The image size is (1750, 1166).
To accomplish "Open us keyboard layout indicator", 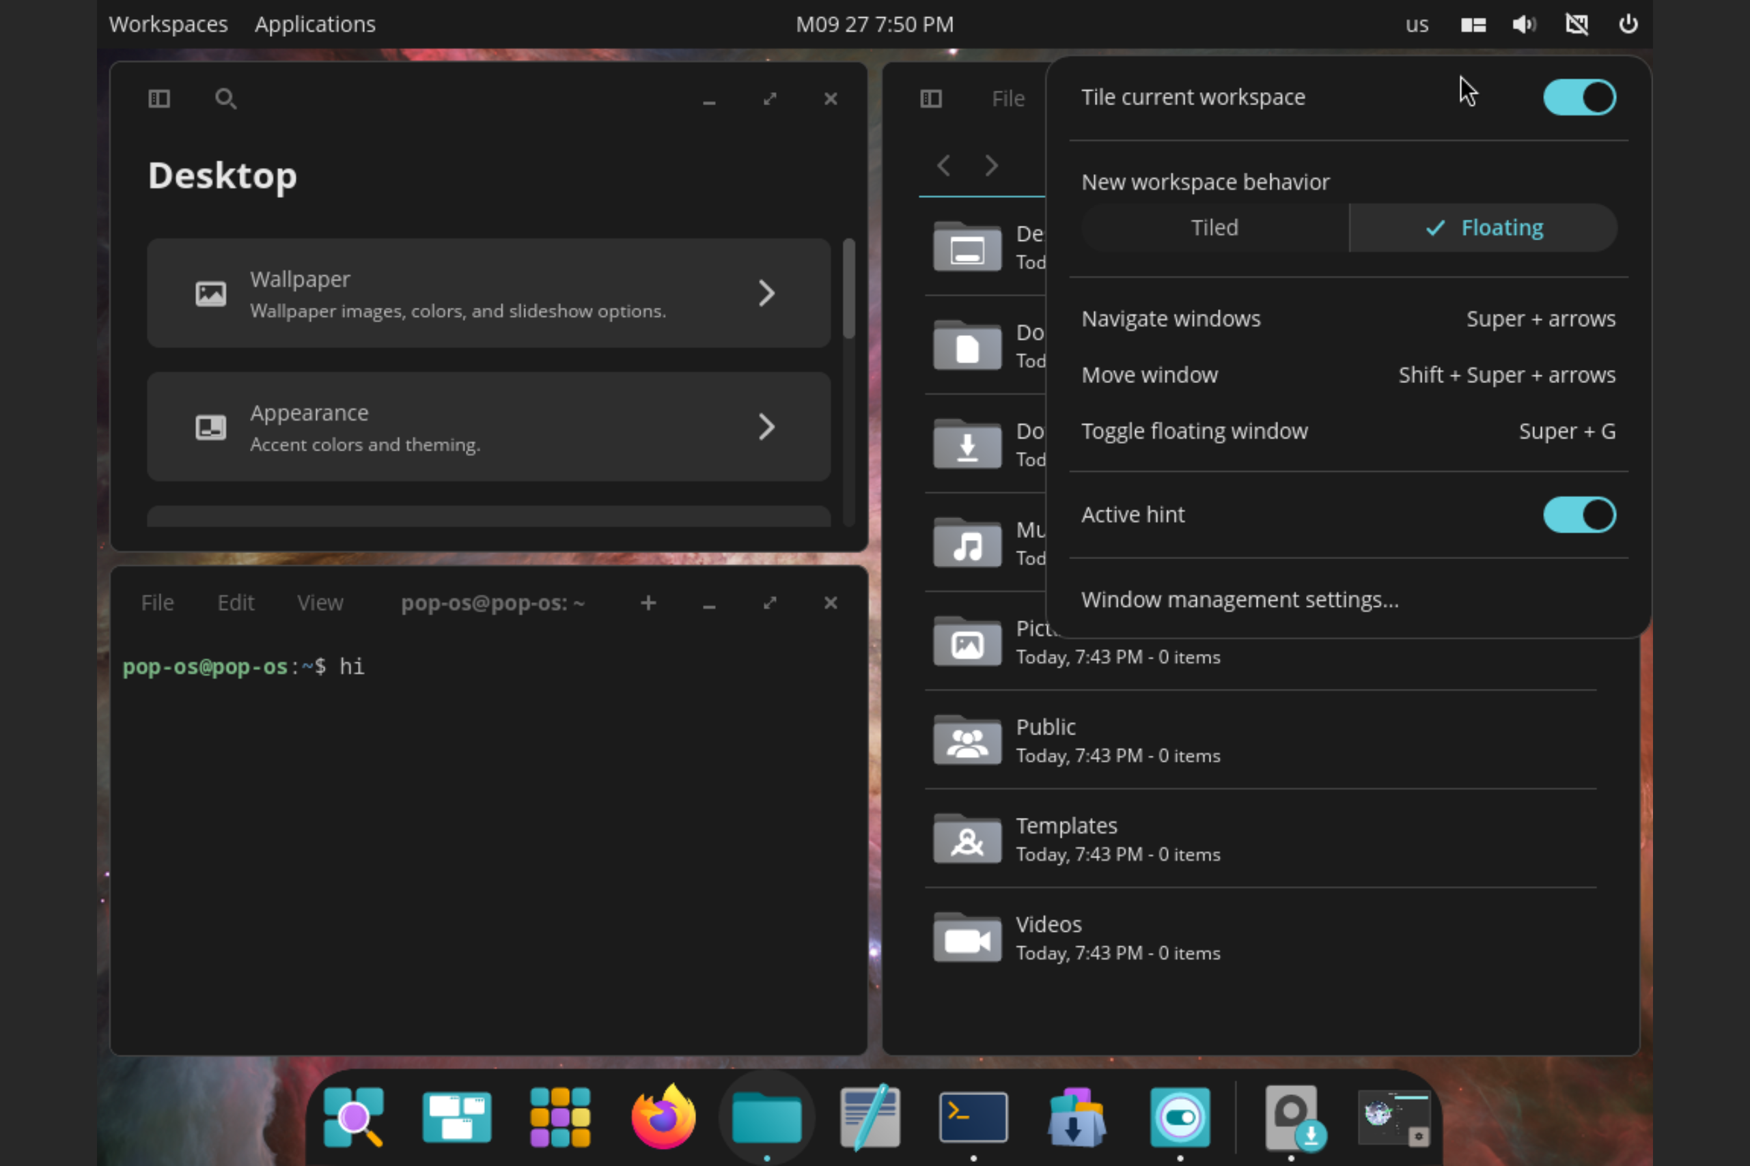I will click(x=1417, y=25).
